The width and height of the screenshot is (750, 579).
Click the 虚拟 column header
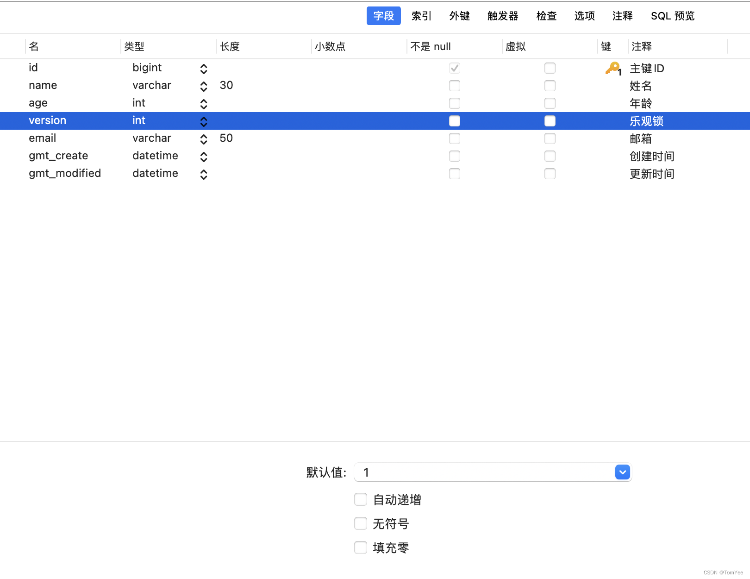[516, 46]
